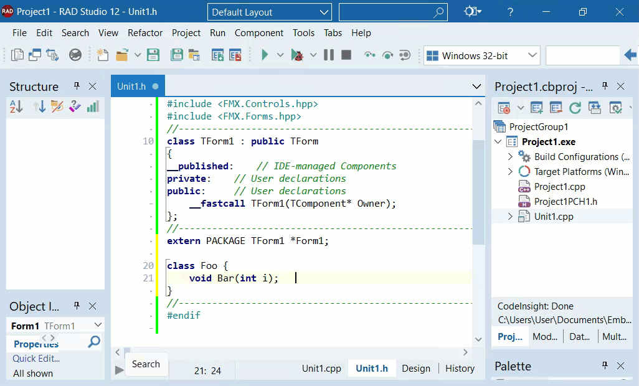Click the Object Inspector search magnifier icon
The image size is (639, 386).
(94, 342)
